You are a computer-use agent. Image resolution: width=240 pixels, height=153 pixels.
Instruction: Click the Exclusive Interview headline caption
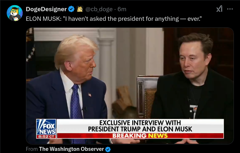140,126
